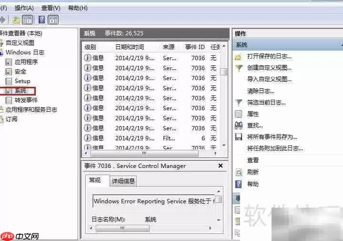Click 筛选当前日志... action
The width and height of the screenshot is (343, 241).
click(266, 102)
